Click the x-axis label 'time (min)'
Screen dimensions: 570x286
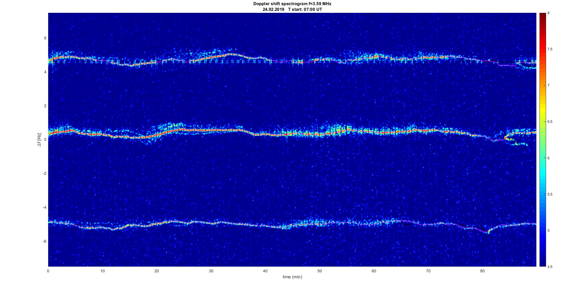click(x=292, y=277)
